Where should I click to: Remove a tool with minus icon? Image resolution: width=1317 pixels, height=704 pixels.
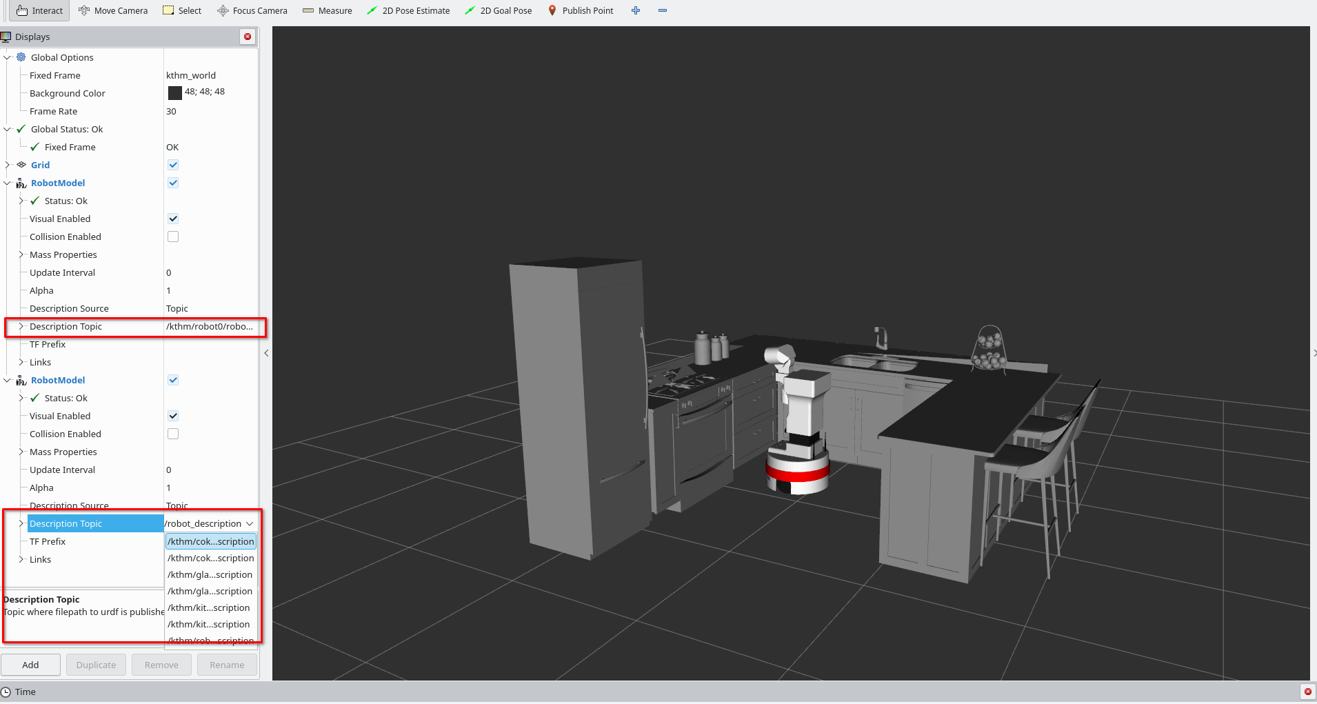(663, 10)
